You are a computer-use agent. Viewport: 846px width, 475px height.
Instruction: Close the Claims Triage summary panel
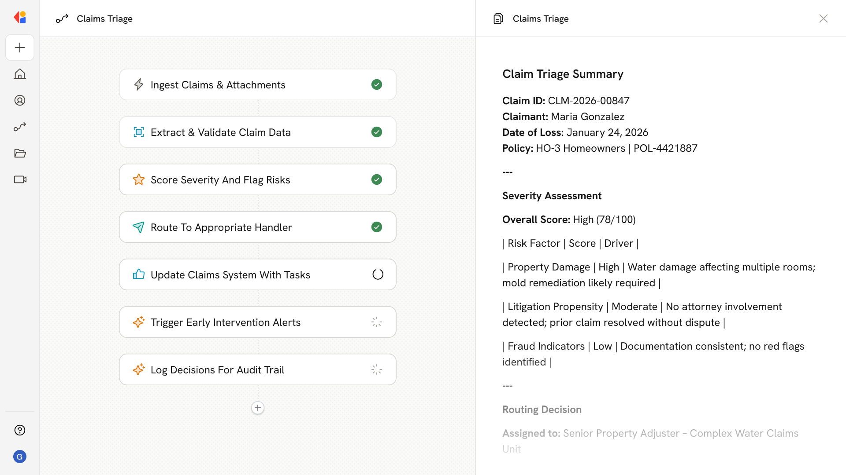click(823, 18)
